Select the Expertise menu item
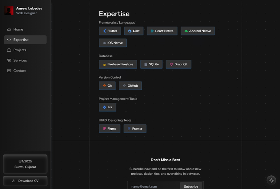Image resolution: width=280 pixels, height=189 pixels. pos(25,40)
